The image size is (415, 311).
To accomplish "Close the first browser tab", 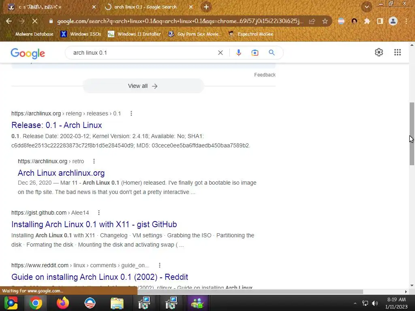I will (94, 7).
